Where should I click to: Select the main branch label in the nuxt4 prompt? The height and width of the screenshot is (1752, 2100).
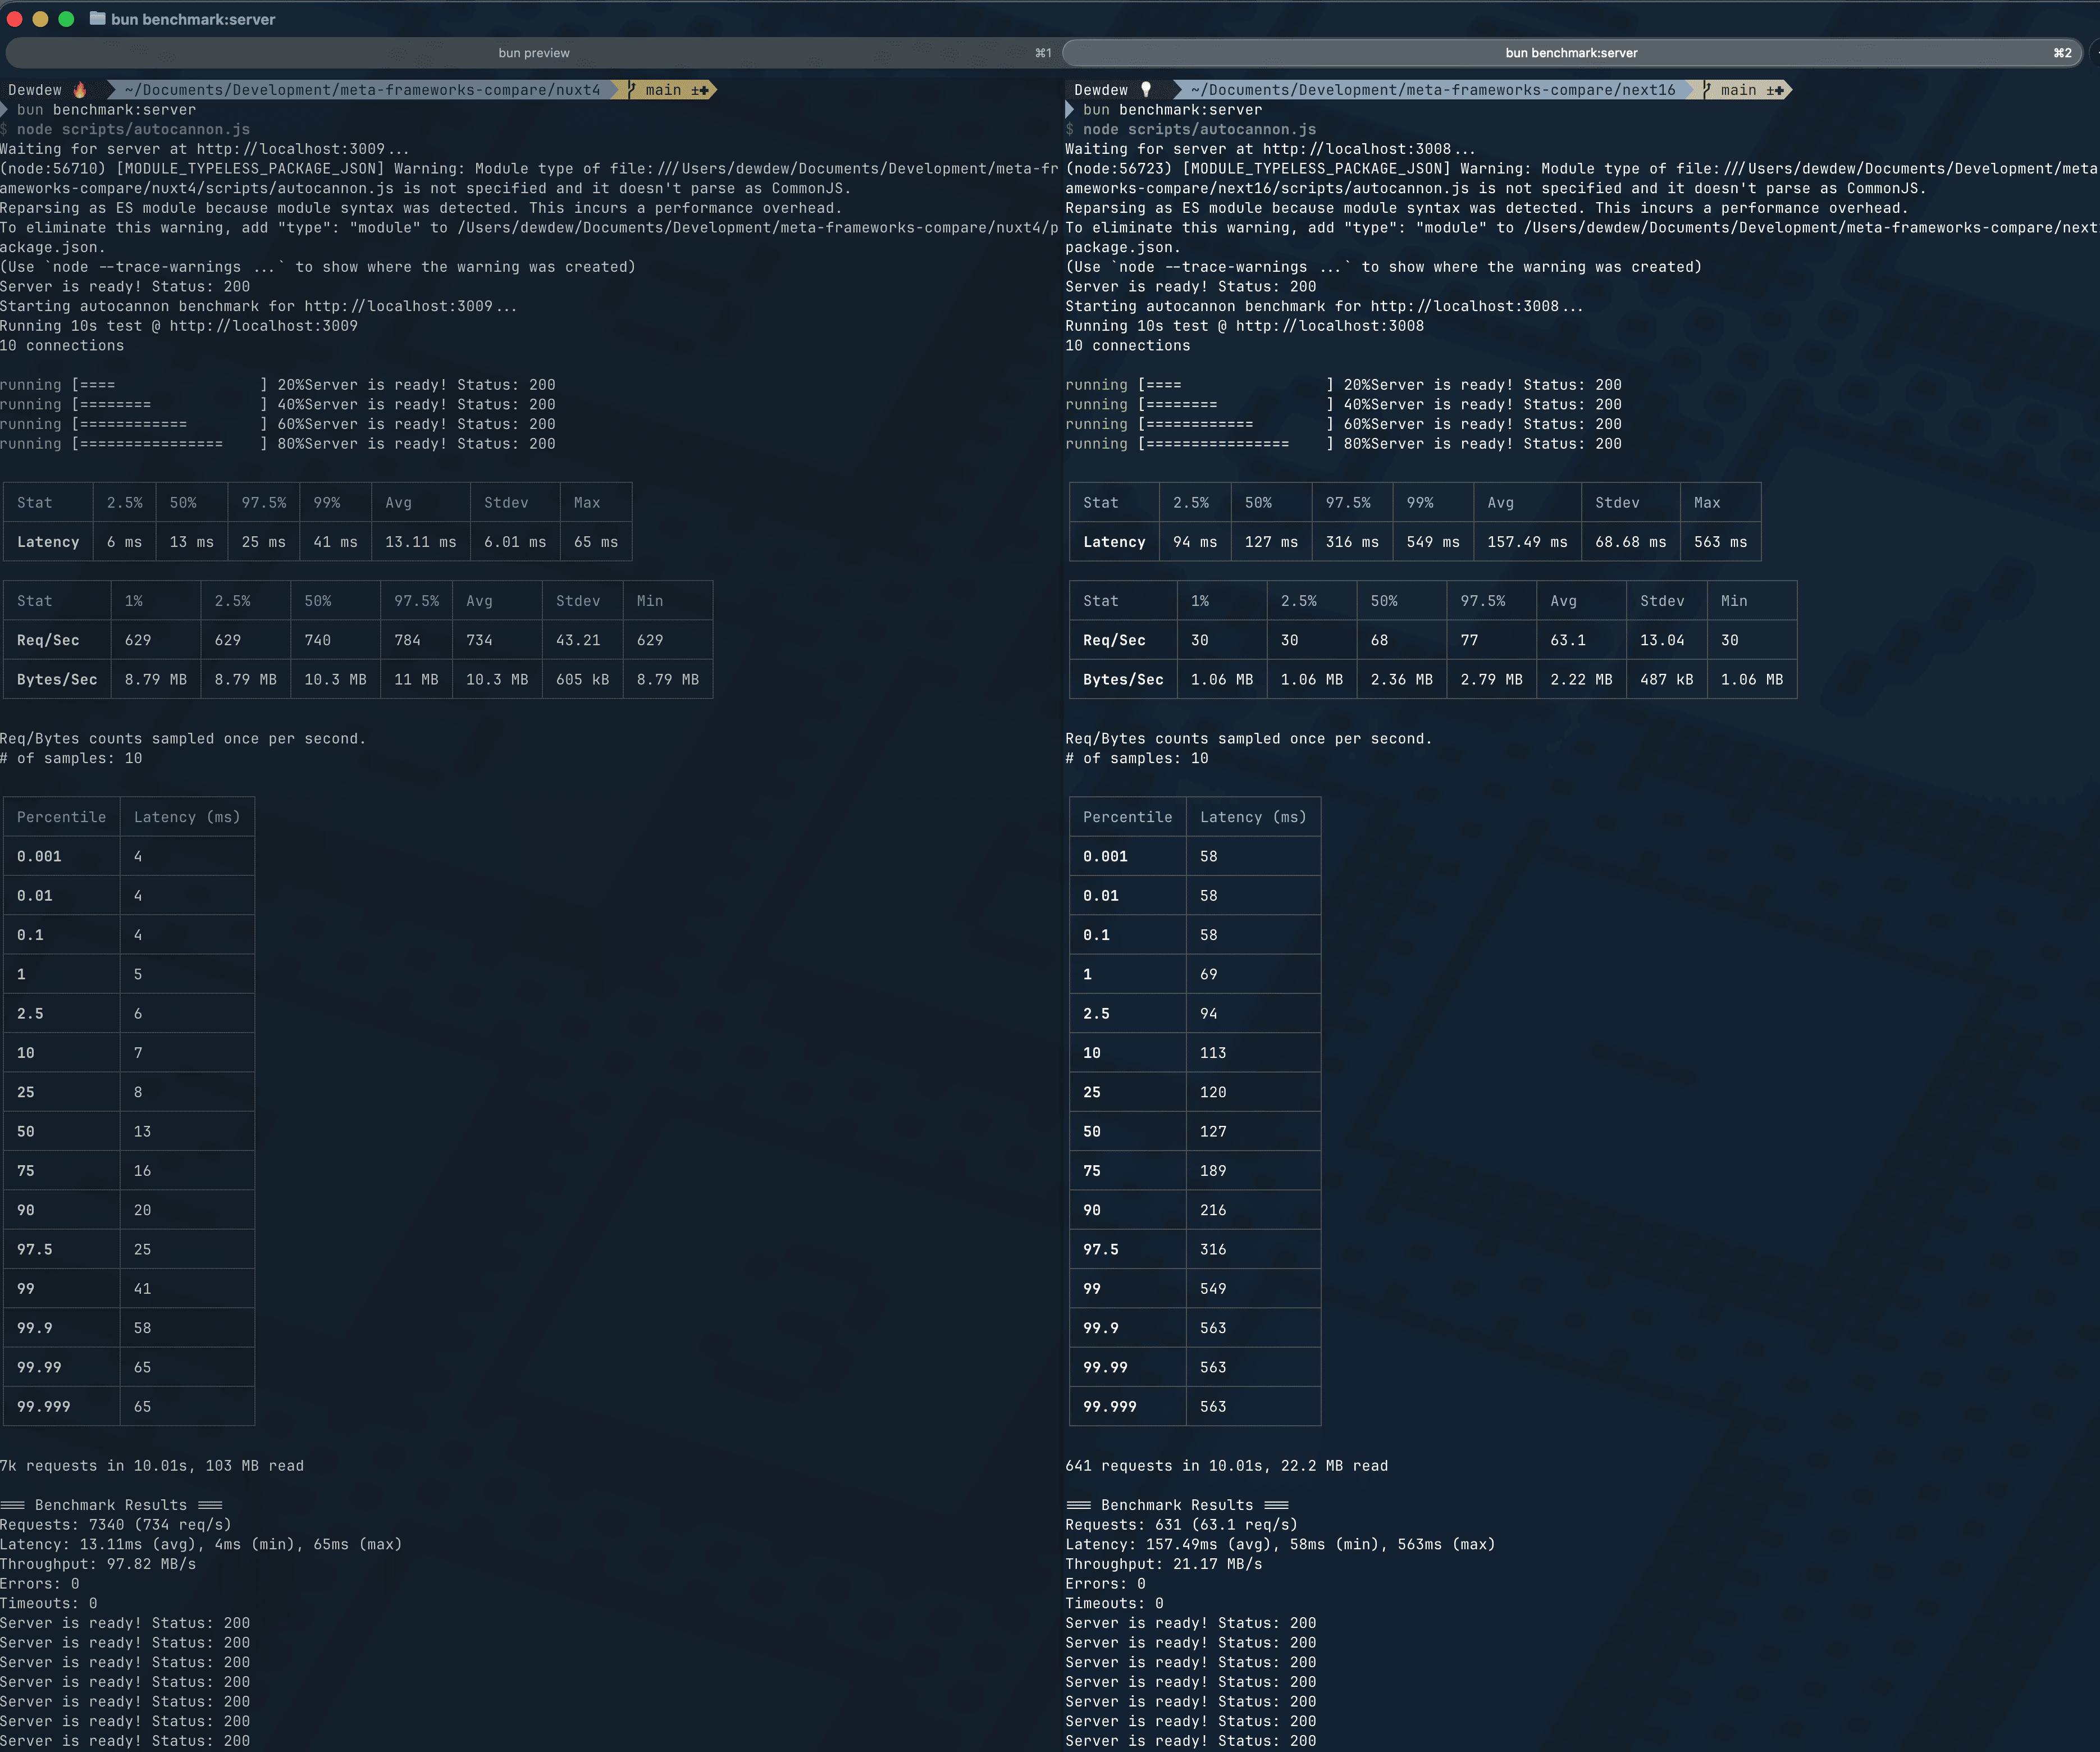click(664, 89)
